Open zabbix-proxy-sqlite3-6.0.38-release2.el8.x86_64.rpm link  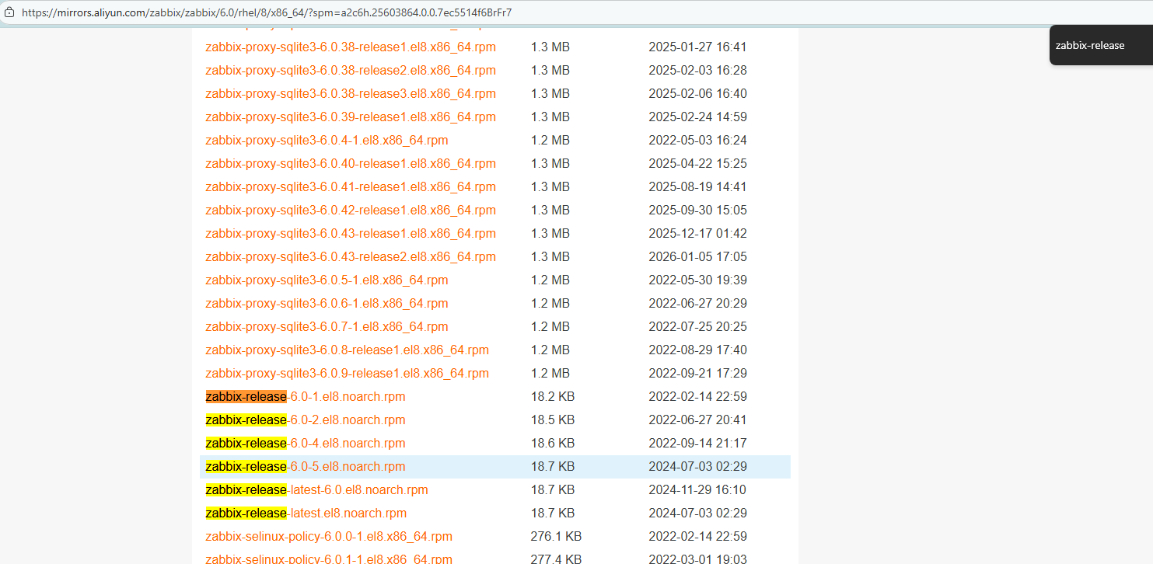351,71
